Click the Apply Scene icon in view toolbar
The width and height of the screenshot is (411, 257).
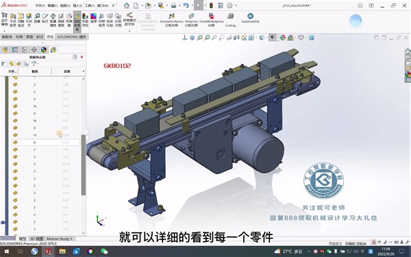pyautogui.click(x=290, y=38)
